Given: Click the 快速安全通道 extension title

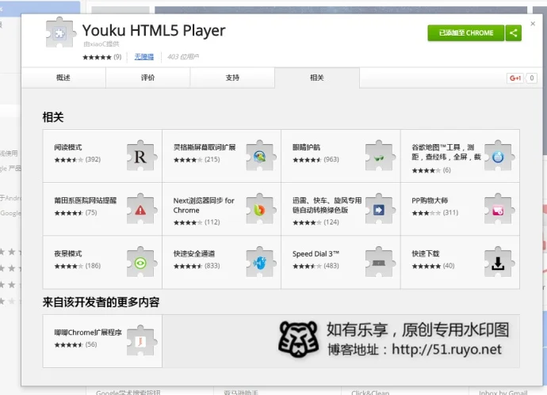Looking at the screenshot, I should tap(194, 254).
